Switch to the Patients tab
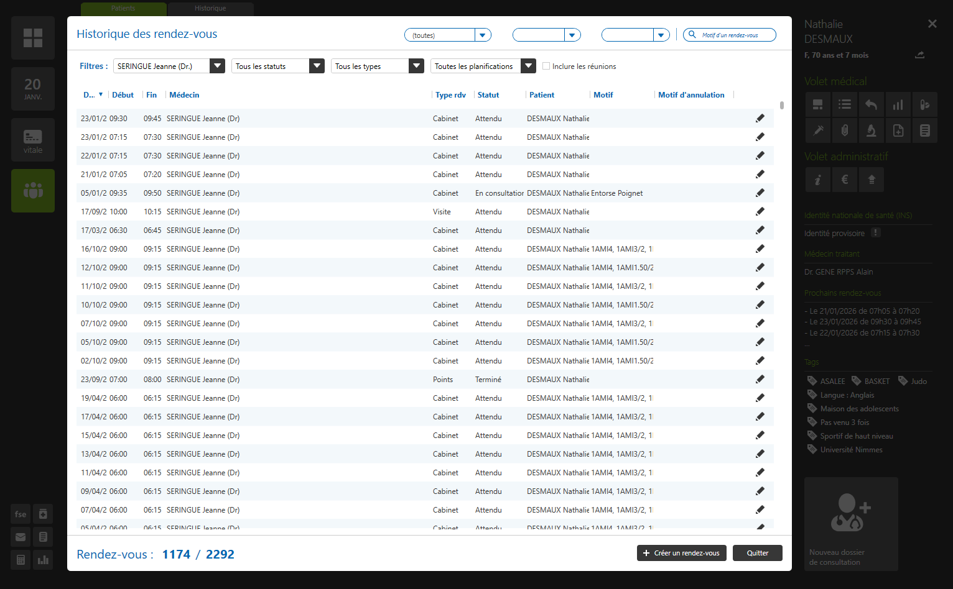This screenshot has width=953, height=589. click(x=123, y=9)
